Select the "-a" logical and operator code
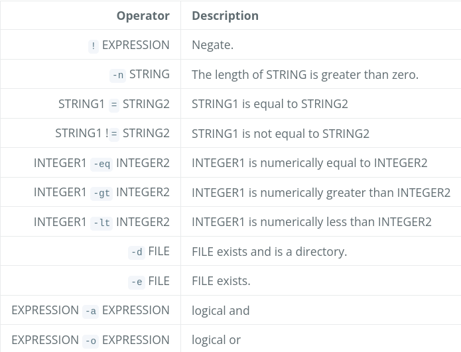The height and width of the screenshot is (352, 461). click(x=91, y=312)
